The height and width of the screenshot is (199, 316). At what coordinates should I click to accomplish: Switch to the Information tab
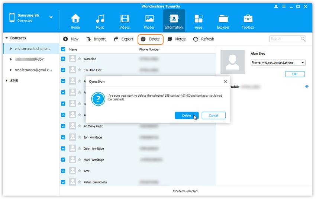(174, 21)
